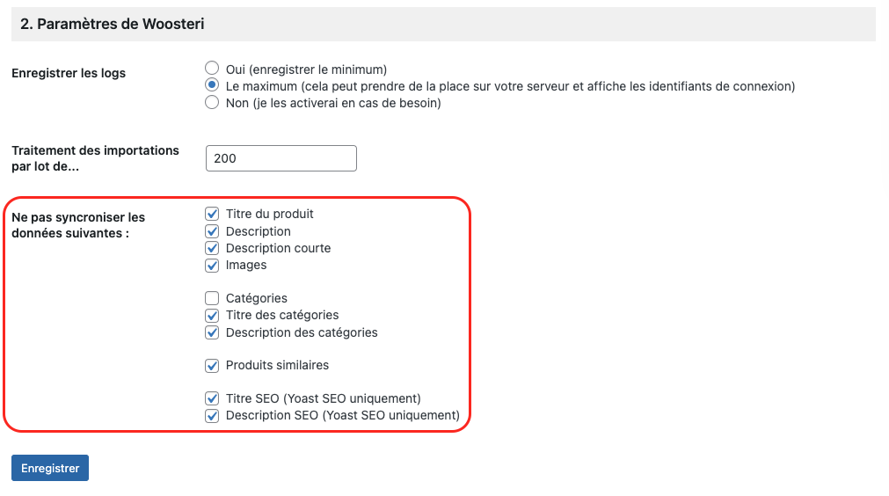Uncheck the 'Description' product checkbox

(212, 231)
